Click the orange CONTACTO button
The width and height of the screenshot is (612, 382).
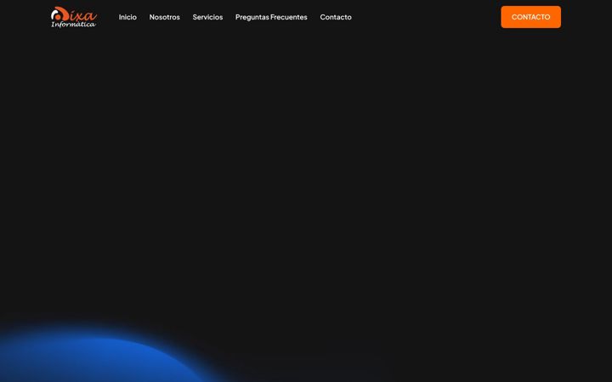point(530,17)
